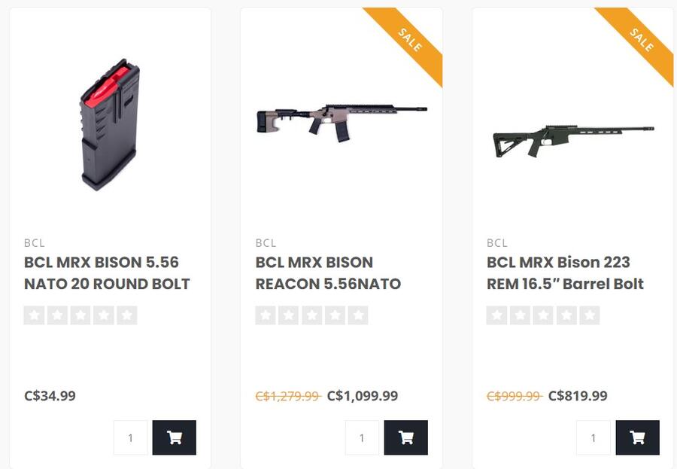Focus the quantity field for the magazine
677x469 pixels.
coord(131,437)
